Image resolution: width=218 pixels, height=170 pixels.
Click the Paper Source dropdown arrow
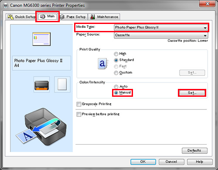tap(205, 35)
